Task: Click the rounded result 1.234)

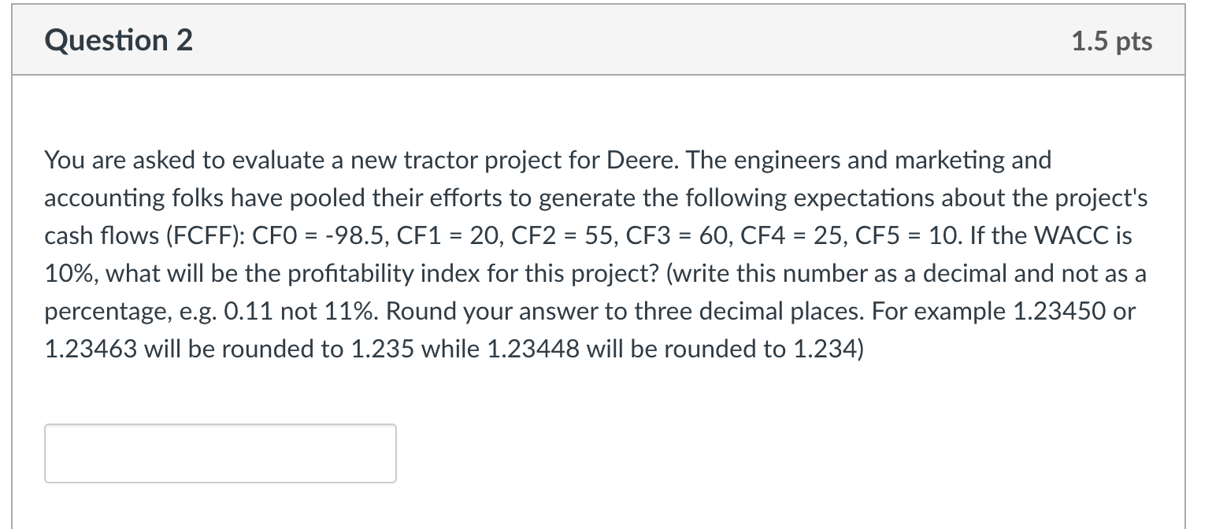Action: (828, 350)
